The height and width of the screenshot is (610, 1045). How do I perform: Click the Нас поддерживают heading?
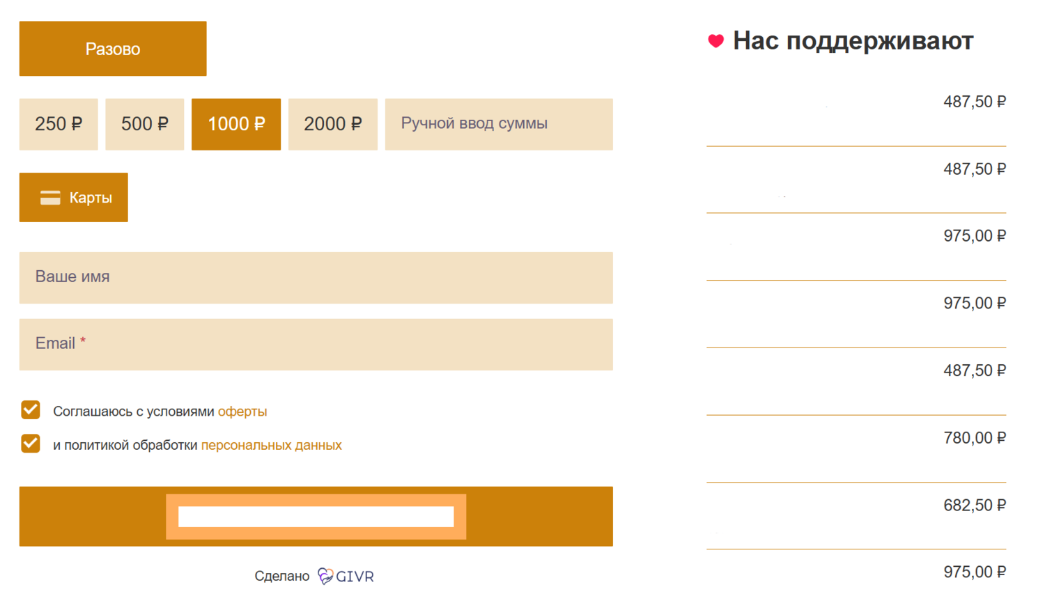coord(853,41)
